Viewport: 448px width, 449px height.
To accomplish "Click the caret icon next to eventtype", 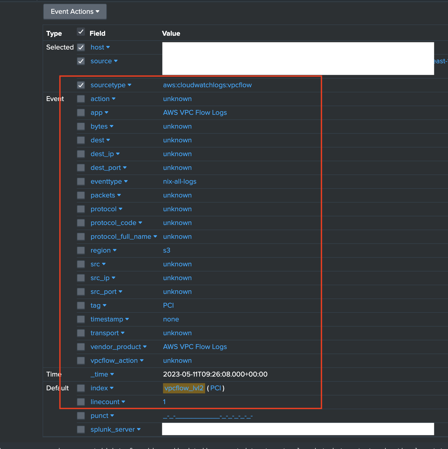I will coord(126,182).
